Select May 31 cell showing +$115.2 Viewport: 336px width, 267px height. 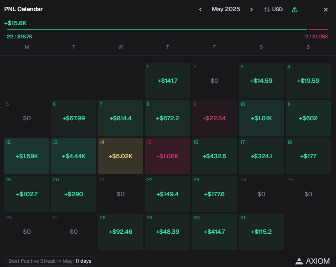point(261,232)
